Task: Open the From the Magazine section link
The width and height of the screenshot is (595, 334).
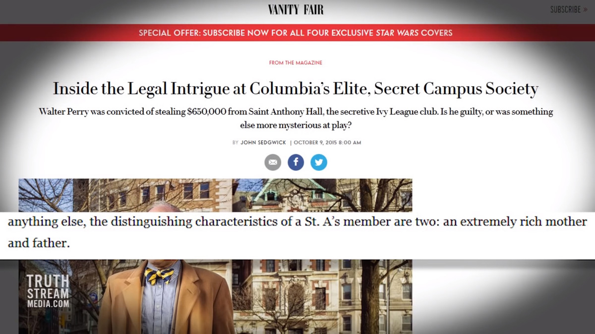Action: point(296,63)
